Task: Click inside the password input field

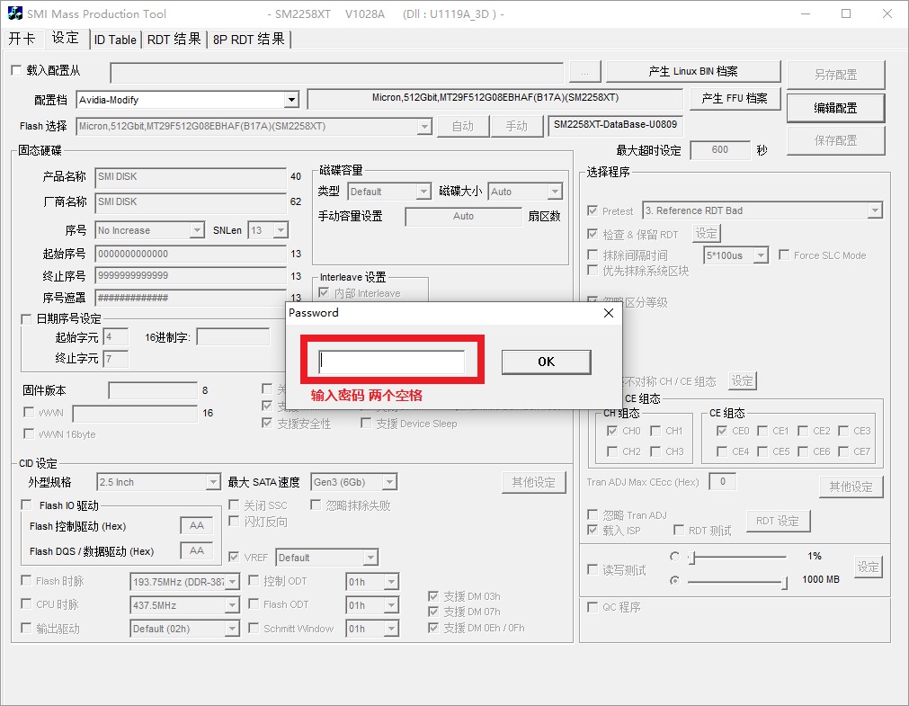Action: pos(392,362)
